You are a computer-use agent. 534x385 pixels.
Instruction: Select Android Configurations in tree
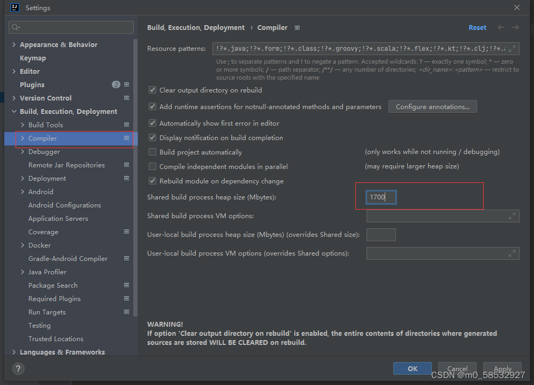[65, 205]
